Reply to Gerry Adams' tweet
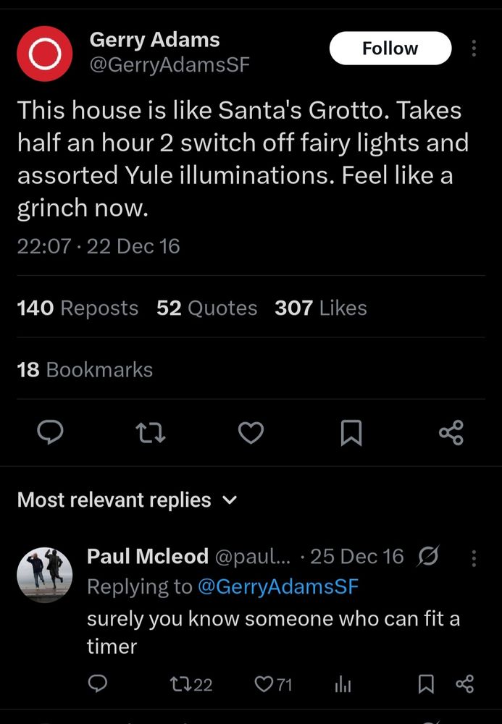 pos(50,433)
